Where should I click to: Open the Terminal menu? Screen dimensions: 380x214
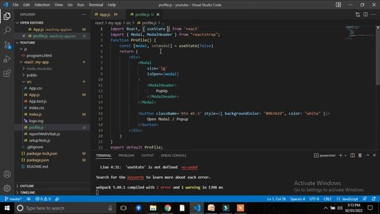(96, 5)
